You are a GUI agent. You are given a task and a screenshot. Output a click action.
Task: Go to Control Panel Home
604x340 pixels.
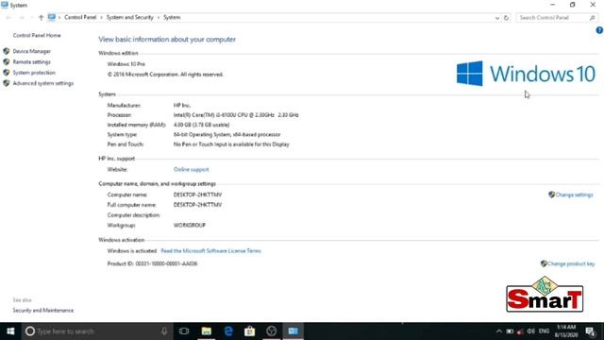pyautogui.click(x=37, y=36)
